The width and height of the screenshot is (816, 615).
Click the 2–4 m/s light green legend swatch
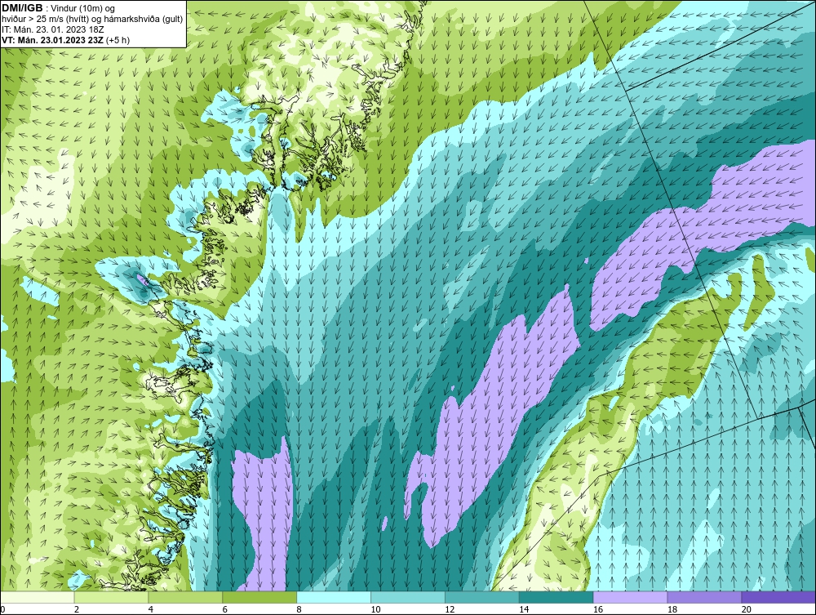[x=111, y=597]
